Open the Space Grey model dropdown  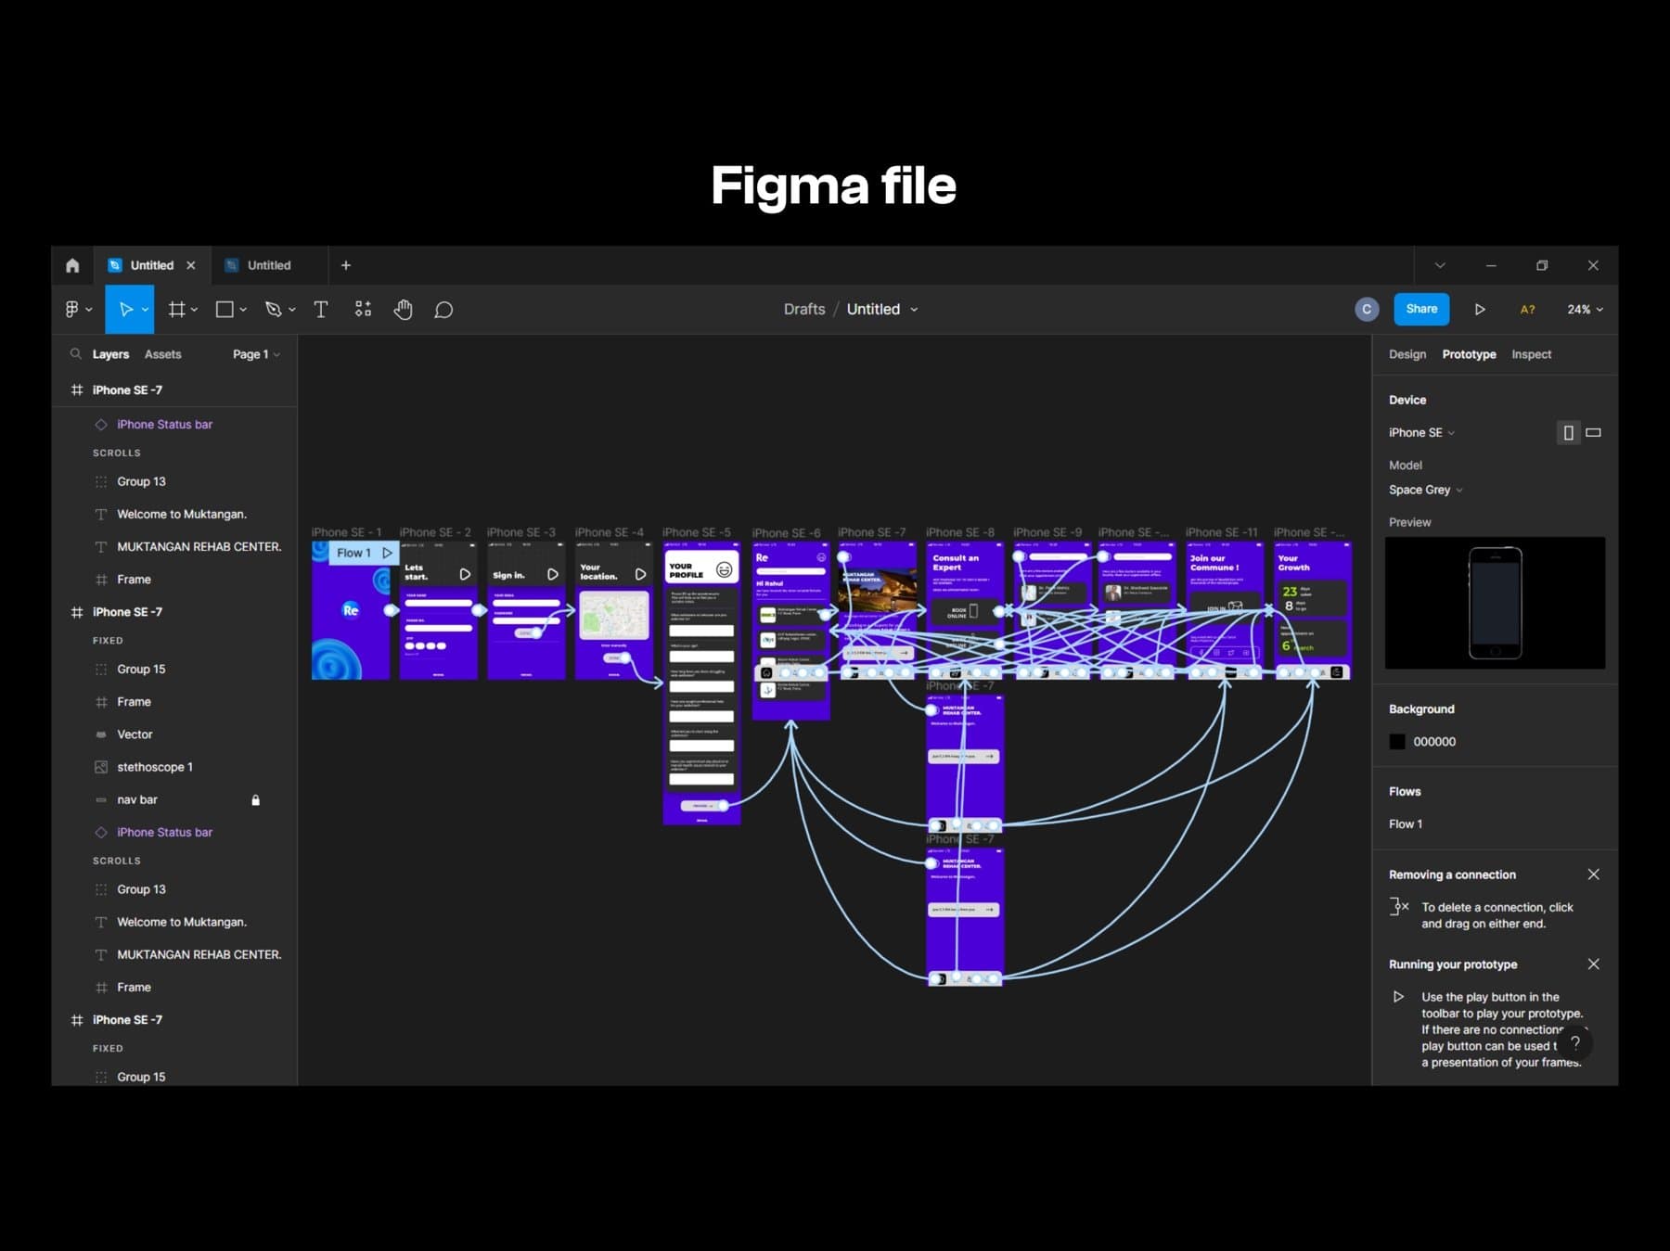tap(1425, 491)
